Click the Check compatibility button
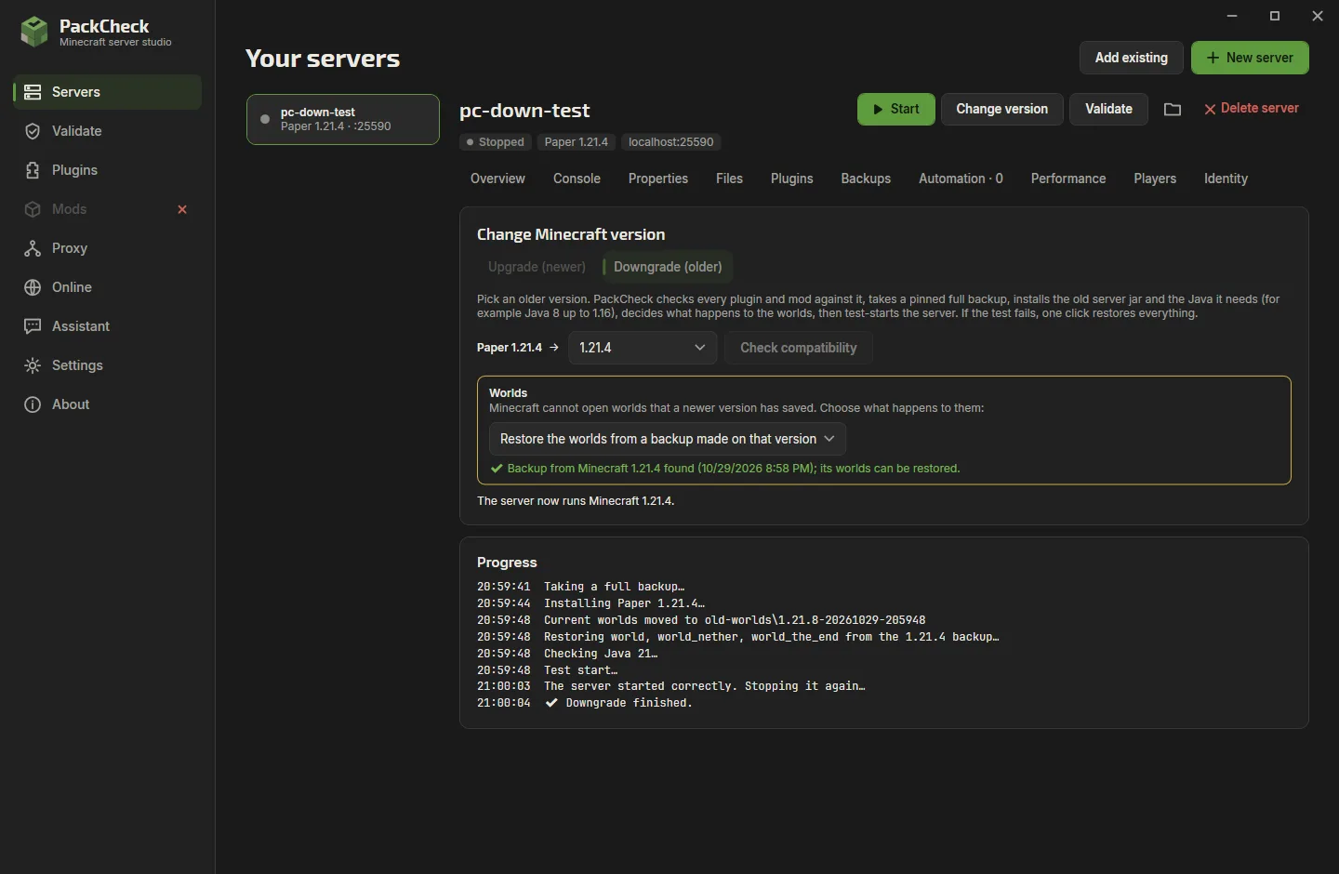 pos(798,348)
